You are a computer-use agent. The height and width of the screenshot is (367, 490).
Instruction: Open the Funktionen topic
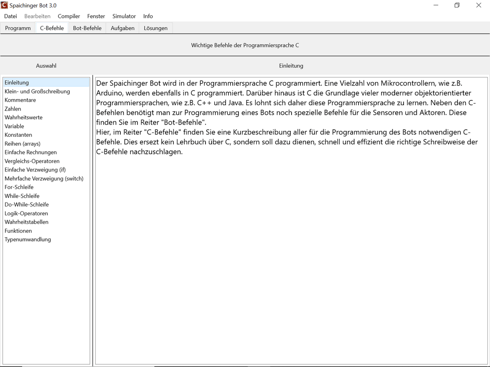(x=18, y=231)
